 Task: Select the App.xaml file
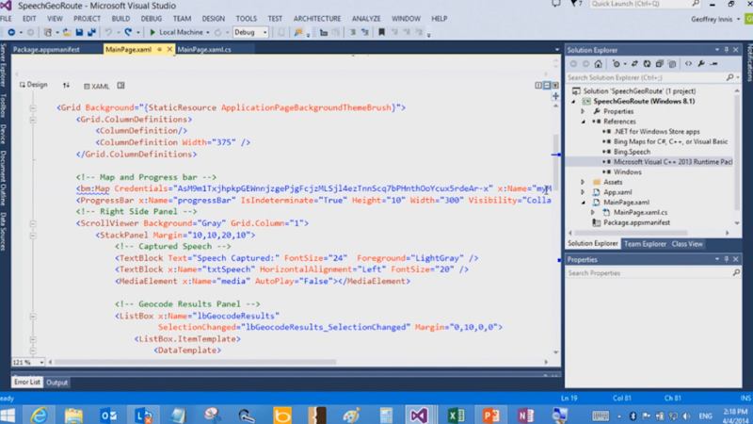[x=617, y=192]
